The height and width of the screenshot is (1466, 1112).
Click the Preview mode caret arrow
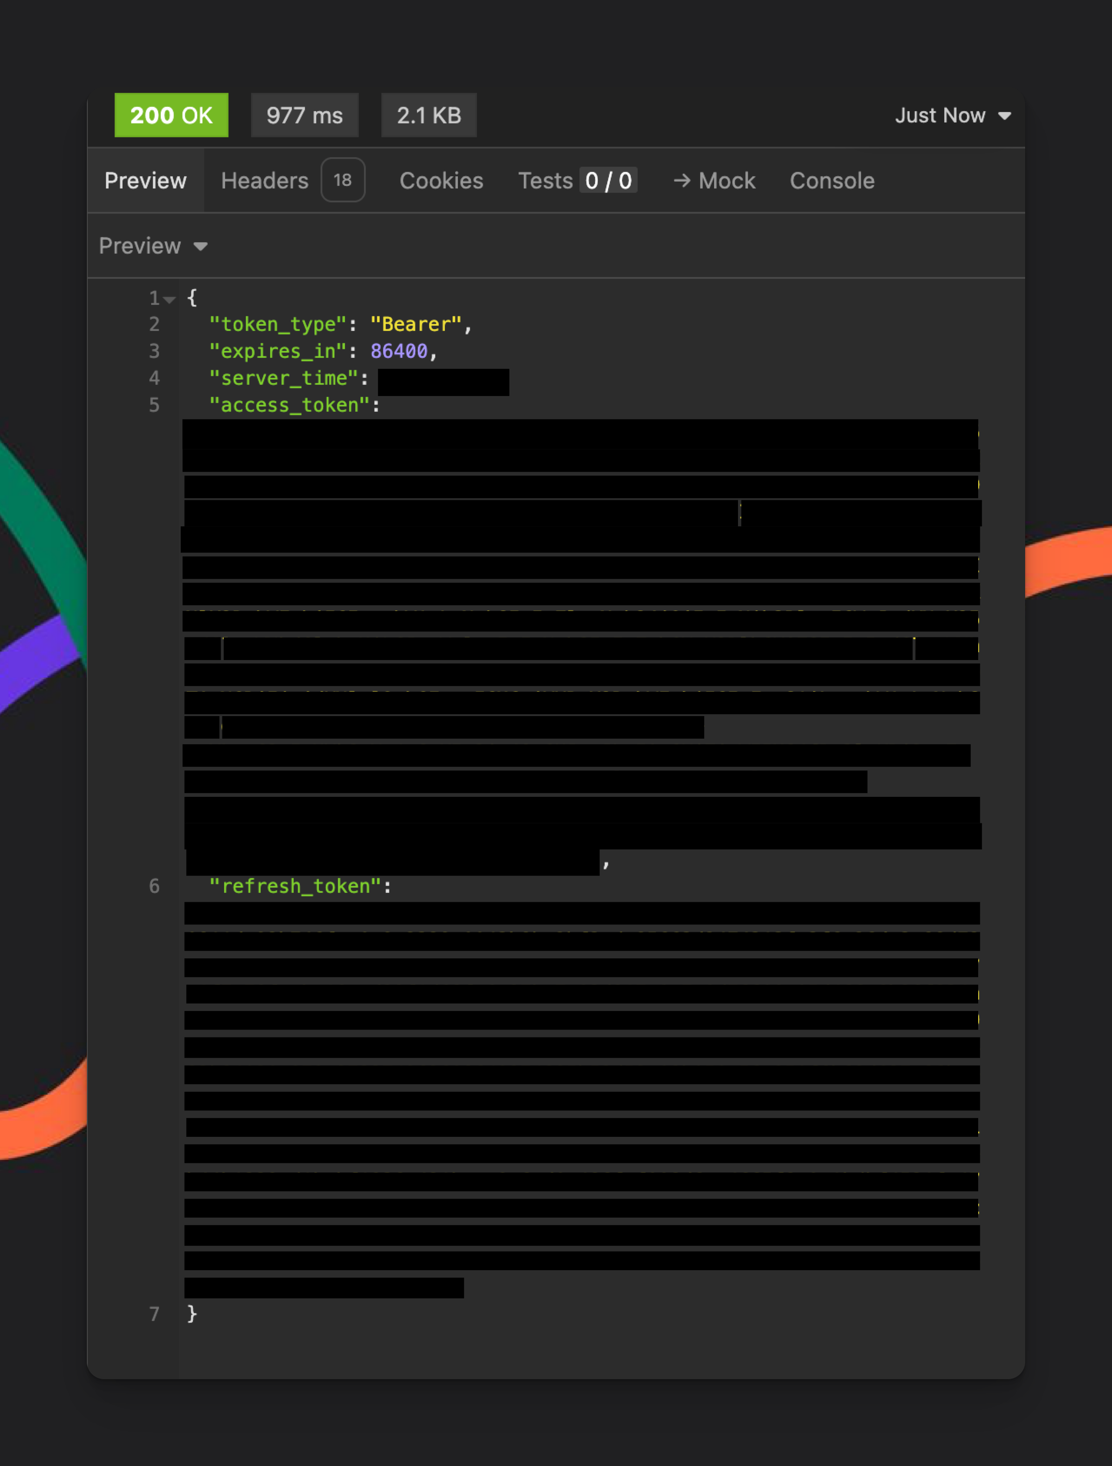[200, 247]
